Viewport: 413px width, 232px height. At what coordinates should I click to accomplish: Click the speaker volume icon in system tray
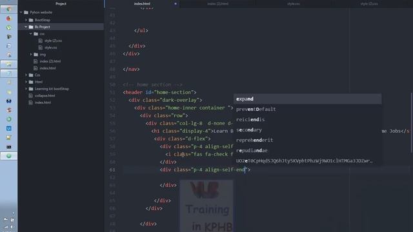[12, 227]
